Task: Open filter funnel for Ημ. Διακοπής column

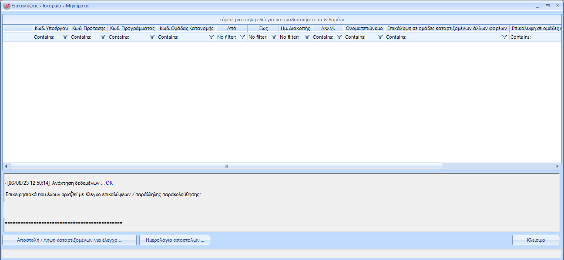Action: (x=307, y=37)
